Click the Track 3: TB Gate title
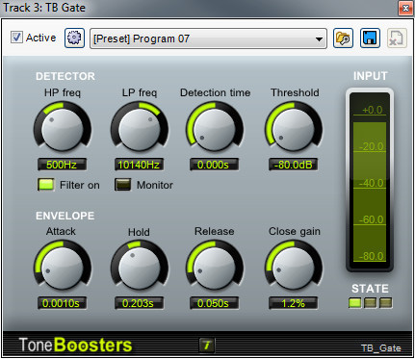The width and height of the screenshot is (415, 359). click(x=44, y=8)
